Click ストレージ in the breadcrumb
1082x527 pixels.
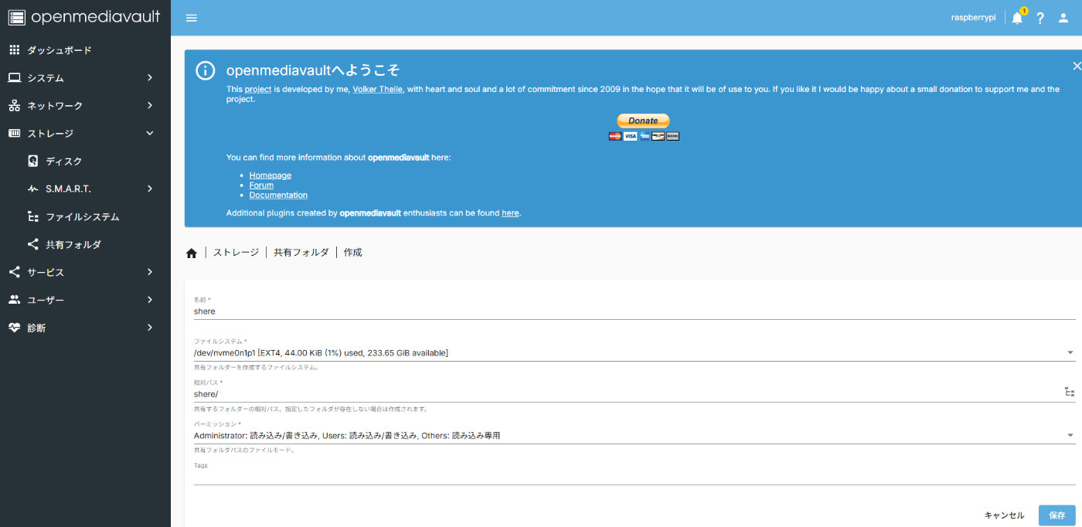tap(236, 253)
